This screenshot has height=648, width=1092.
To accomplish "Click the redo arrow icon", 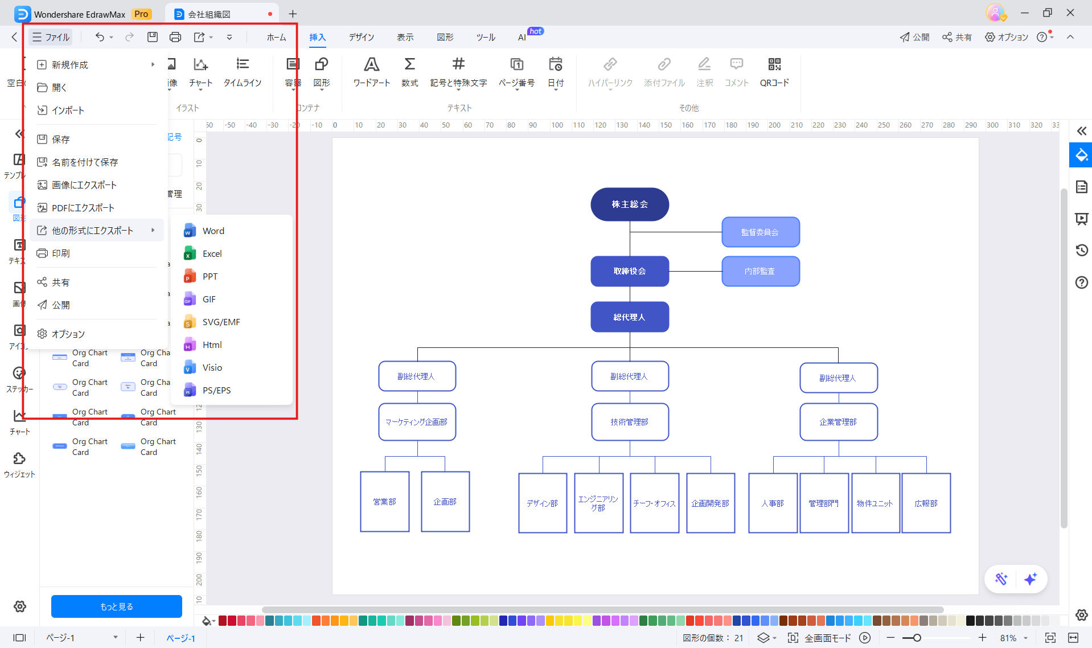I will click(x=130, y=37).
